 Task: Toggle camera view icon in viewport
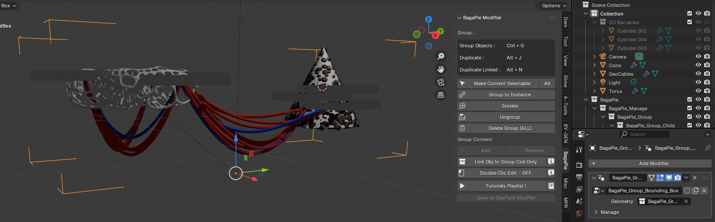(441, 82)
